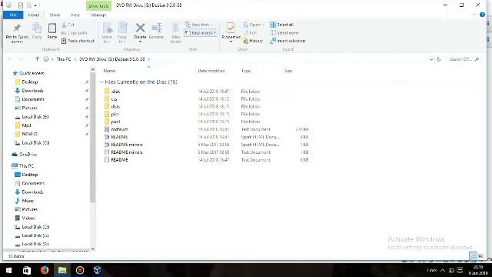Select the Copy path command
The width and height of the screenshot is (492, 277).
pos(74,32)
